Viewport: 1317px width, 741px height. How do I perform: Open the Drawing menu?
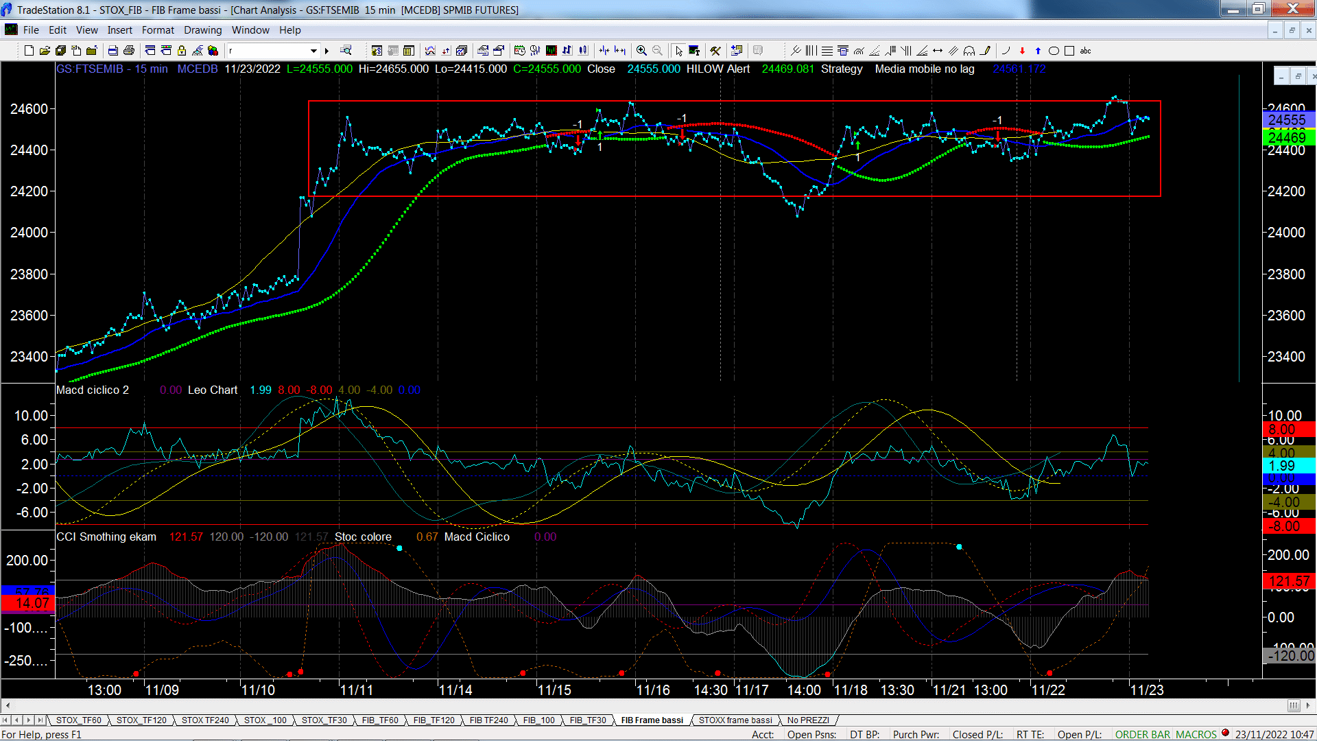coord(203,30)
